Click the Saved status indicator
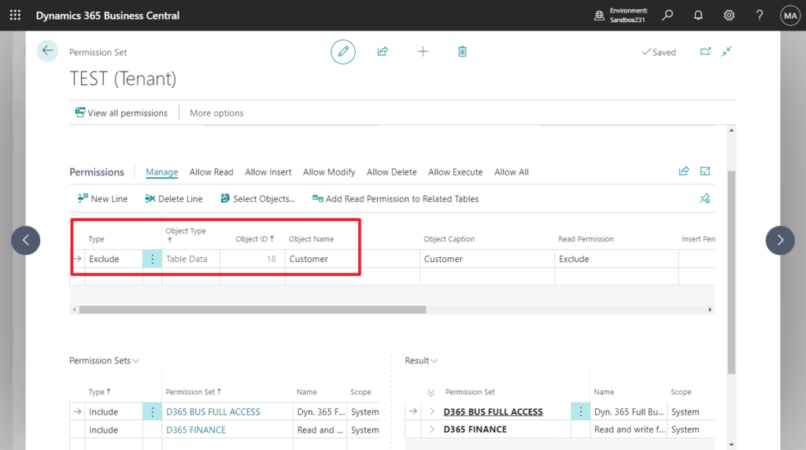The image size is (806, 450). coord(659,52)
